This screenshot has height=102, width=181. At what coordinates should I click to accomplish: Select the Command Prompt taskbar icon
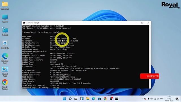point(117,99)
